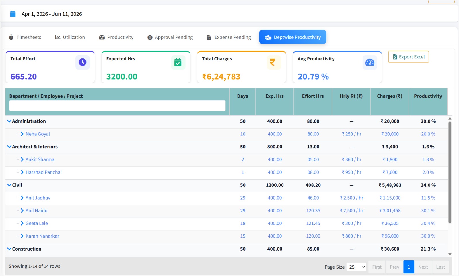Screen dimensions: 459x276
Task: Collapse the Construction department row
Action: [x=9, y=249]
